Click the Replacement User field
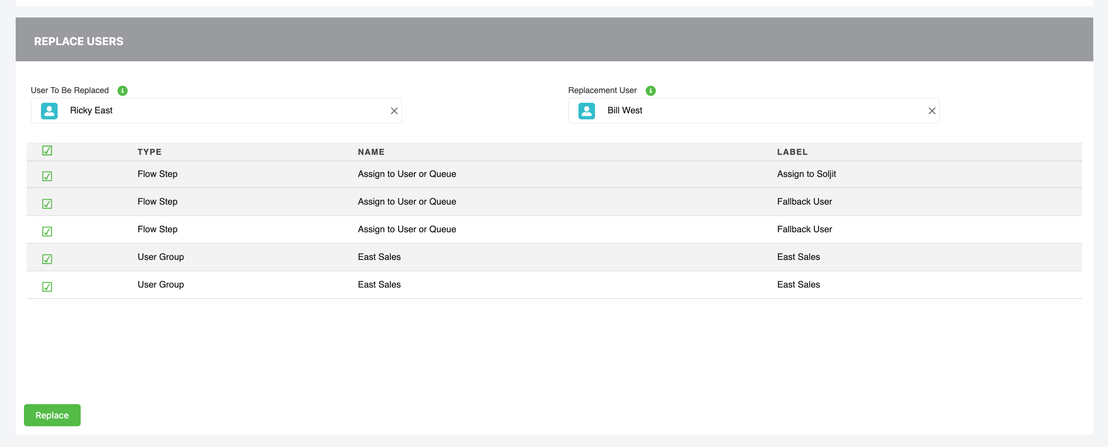 pos(754,111)
